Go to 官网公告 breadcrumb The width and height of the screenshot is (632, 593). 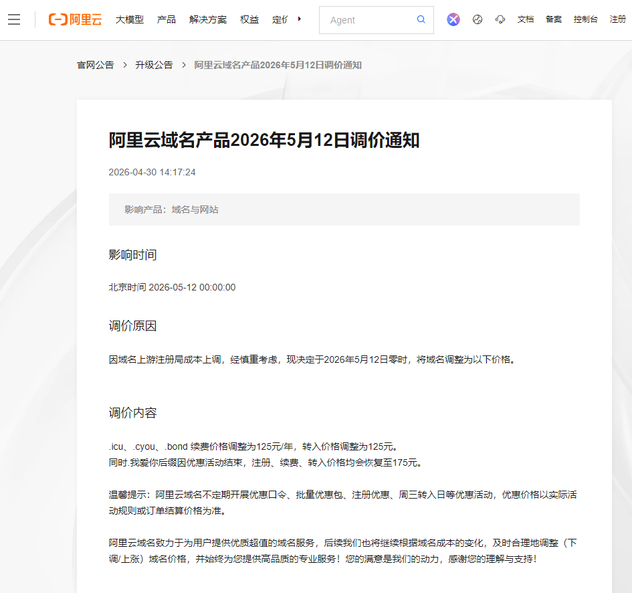[96, 65]
